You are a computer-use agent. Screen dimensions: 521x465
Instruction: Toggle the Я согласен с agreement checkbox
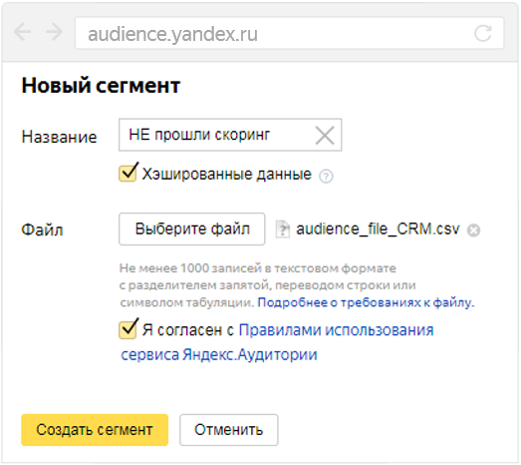point(128,329)
